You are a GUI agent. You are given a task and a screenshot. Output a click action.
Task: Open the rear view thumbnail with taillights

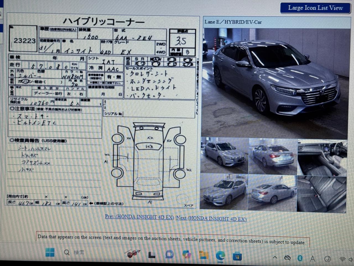[x=273, y=156]
